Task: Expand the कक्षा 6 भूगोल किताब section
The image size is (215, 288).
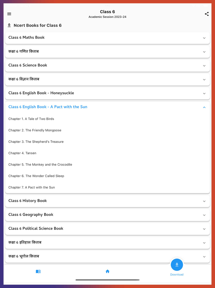Action: (x=107, y=256)
